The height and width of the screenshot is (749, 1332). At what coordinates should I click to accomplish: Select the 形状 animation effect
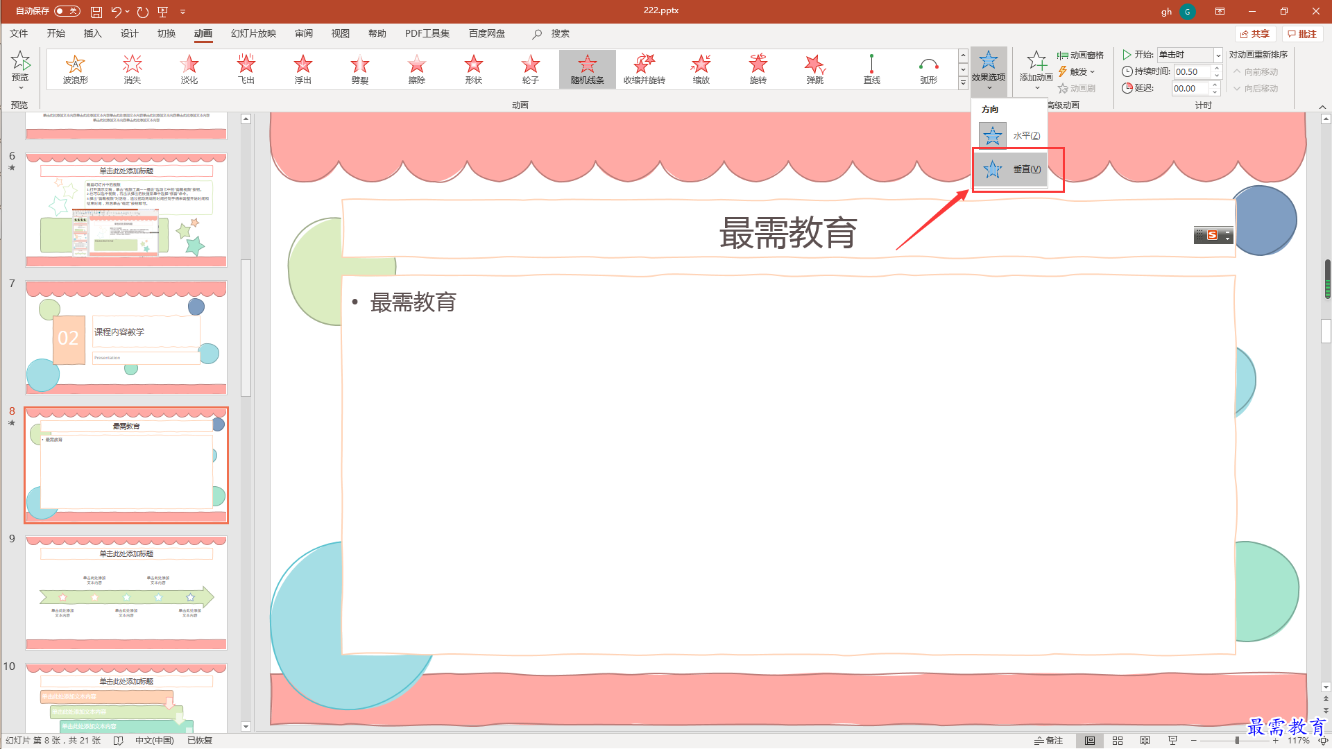[474, 69]
